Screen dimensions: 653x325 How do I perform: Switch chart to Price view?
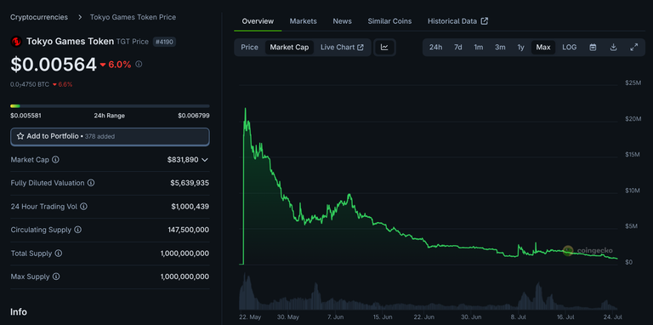point(249,47)
